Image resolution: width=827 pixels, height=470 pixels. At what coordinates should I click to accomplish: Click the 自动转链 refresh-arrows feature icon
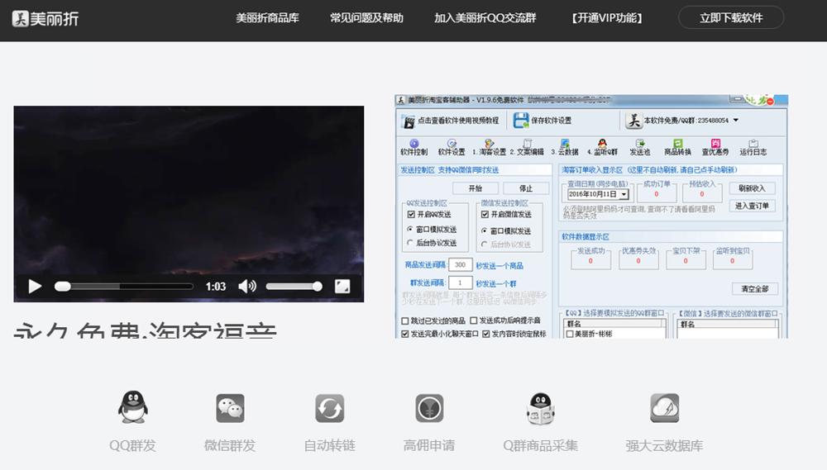(x=329, y=408)
